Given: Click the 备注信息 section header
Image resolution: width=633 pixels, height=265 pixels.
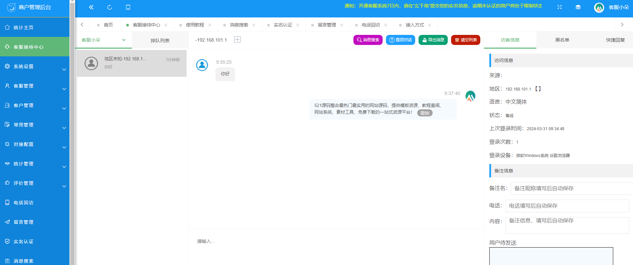Looking at the screenshot, I should click(x=561, y=171).
